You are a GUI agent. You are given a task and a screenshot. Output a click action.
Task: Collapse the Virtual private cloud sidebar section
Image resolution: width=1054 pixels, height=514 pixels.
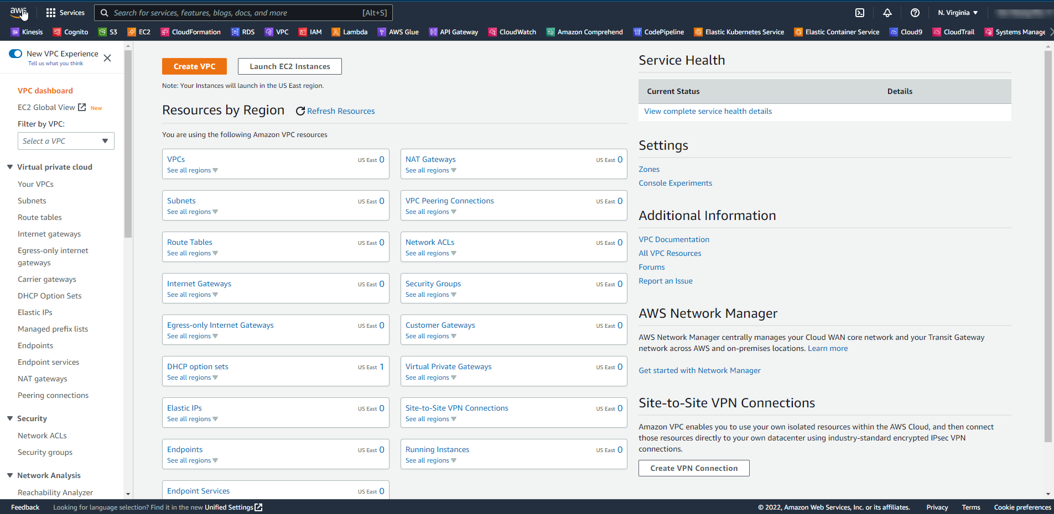click(x=9, y=167)
